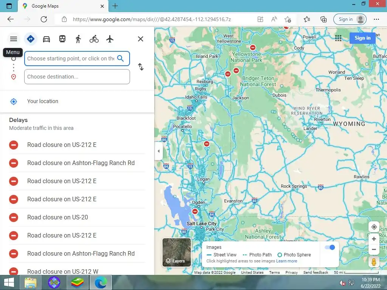
Task: Select walking travel mode
Action: point(78,39)
